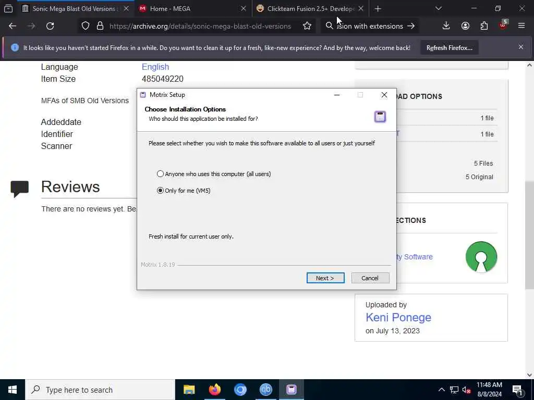Switch to Clickteam Fusion 2.5+ Developer tab
The width and height of the screenshot is (534, 400).
pos(310,8)
